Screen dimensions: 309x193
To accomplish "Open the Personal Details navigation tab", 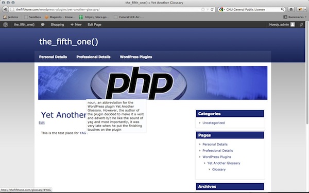I will click(x=53, y=57).
